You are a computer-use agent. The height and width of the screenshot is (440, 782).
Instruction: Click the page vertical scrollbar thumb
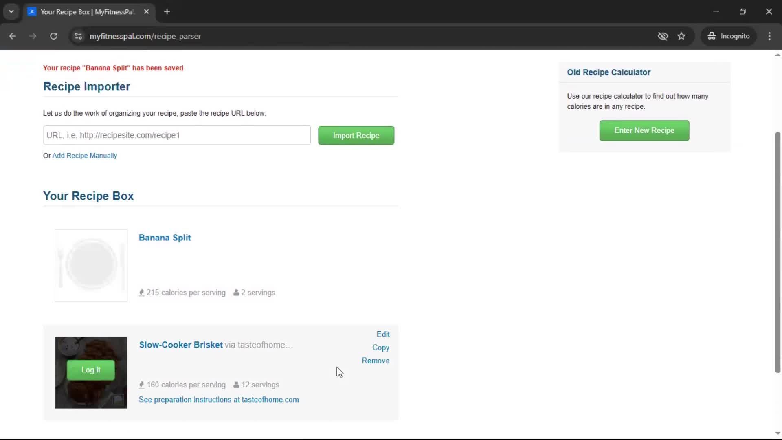(x=778, y=252)
